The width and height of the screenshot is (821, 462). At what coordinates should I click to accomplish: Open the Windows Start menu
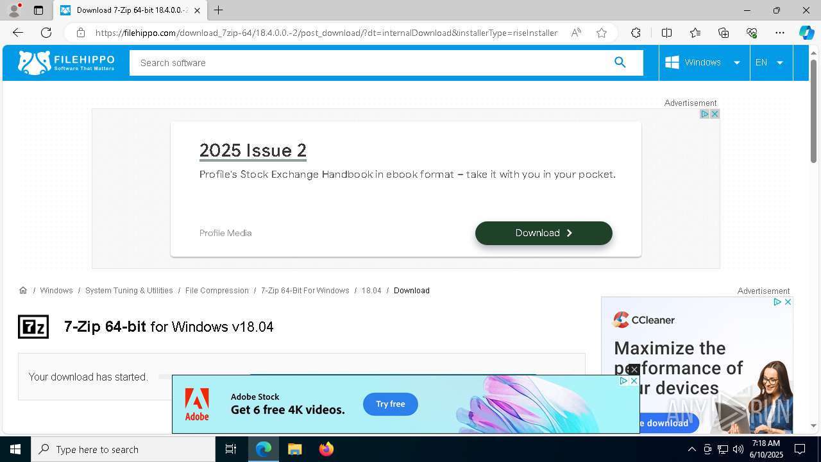[x=15, y=449]
